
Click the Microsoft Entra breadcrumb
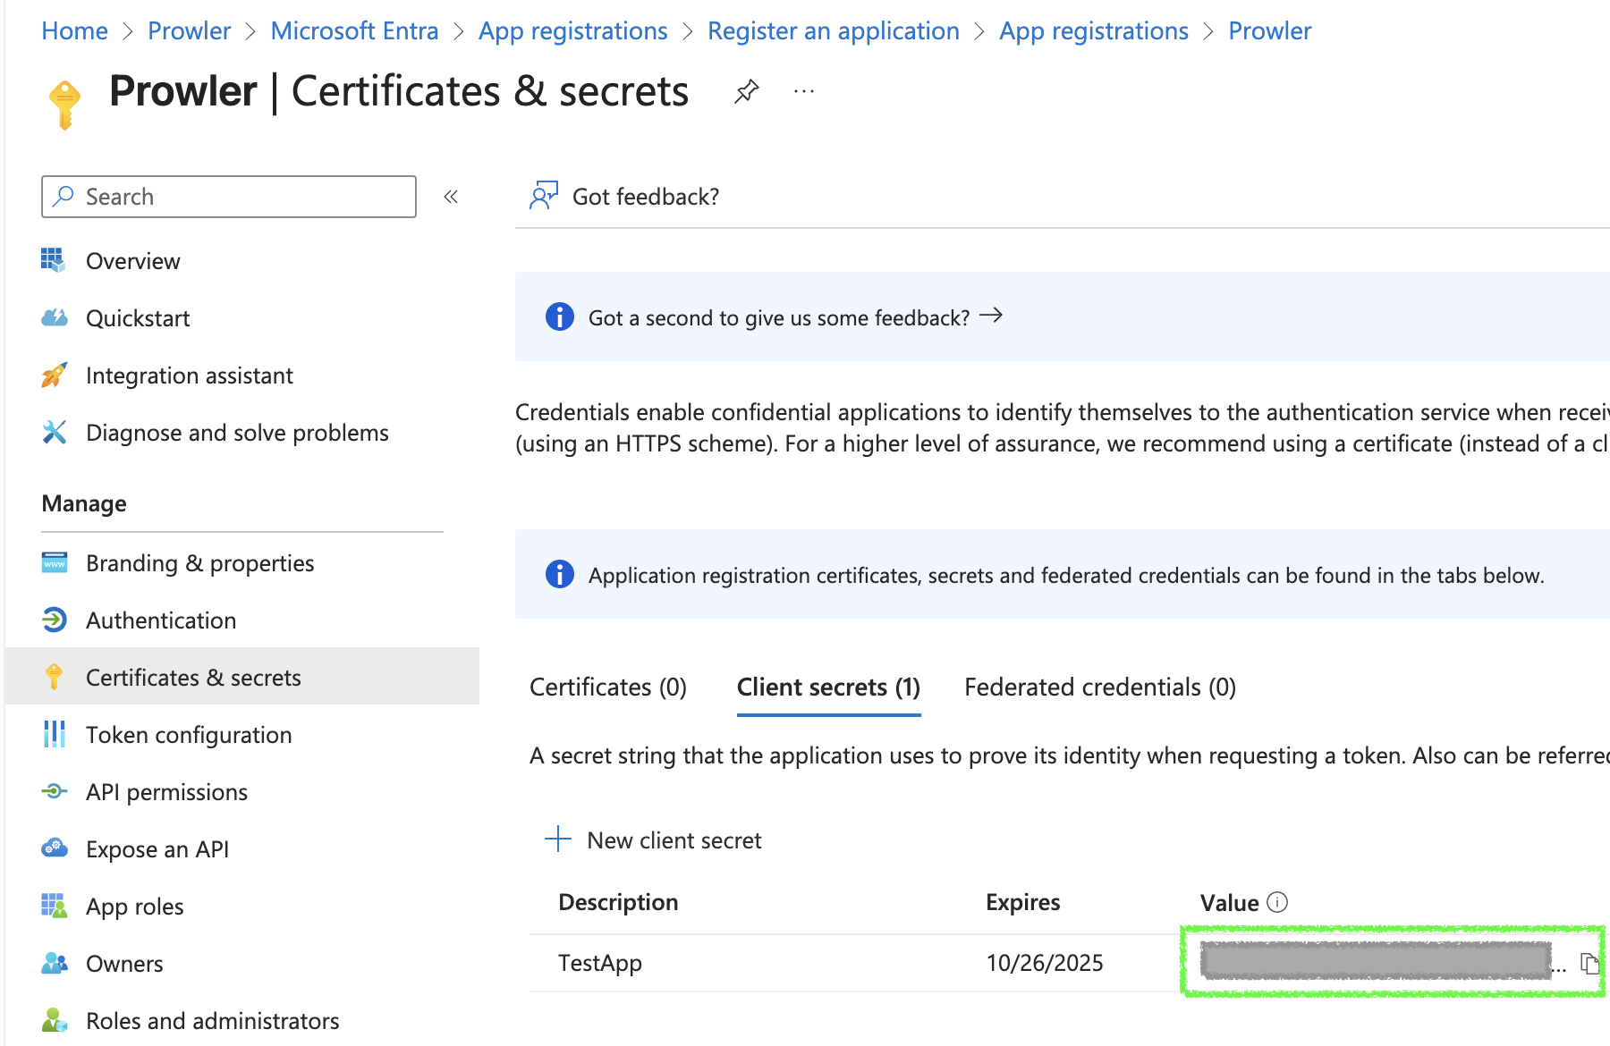point(354,31)
